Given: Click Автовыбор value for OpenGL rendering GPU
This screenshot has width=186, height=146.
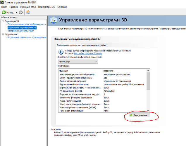Looking at the screenshot, I should (109, 91).
